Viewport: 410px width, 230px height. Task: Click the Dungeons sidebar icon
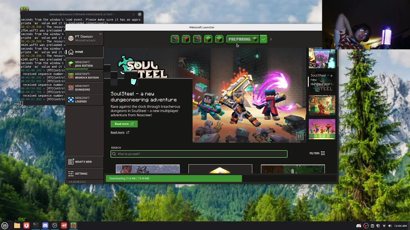pyautogui.click(x=71, y=88)
